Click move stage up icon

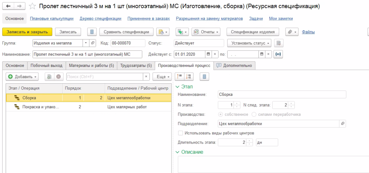coord(179,77)
